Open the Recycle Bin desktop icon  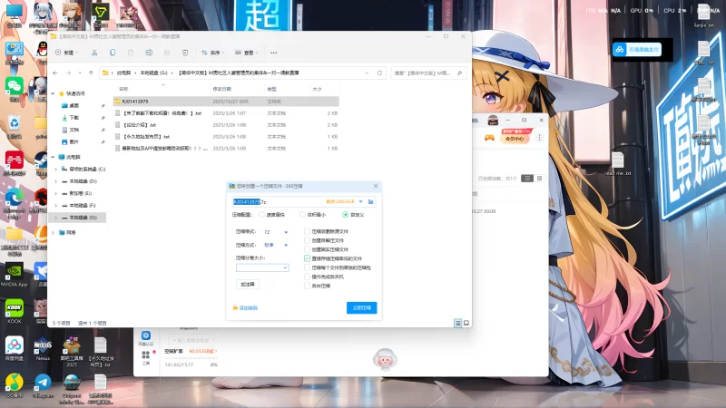pos(15,126)
